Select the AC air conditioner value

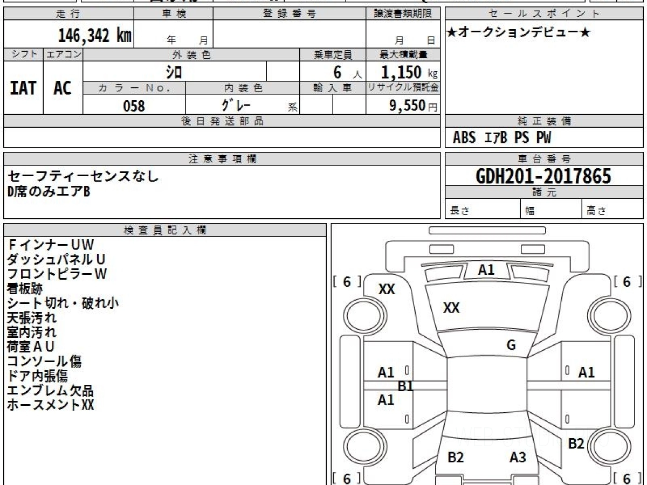[63, 88]
